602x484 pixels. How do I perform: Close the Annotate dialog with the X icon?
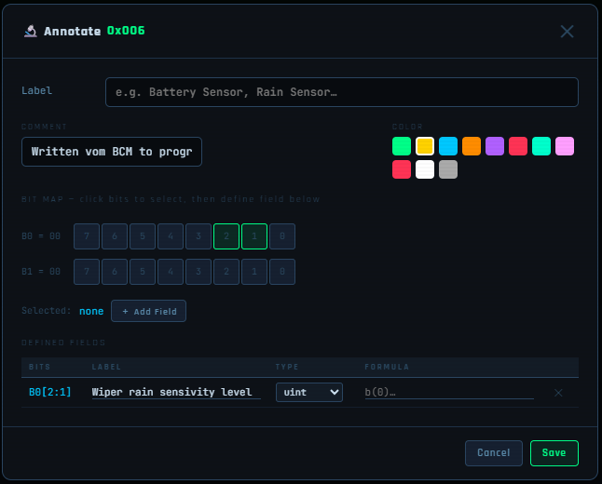click(x=567, y=32)
